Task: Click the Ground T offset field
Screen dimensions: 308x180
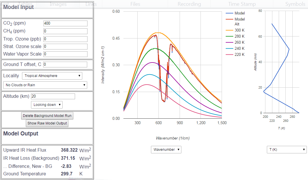Action: [65, 65]
